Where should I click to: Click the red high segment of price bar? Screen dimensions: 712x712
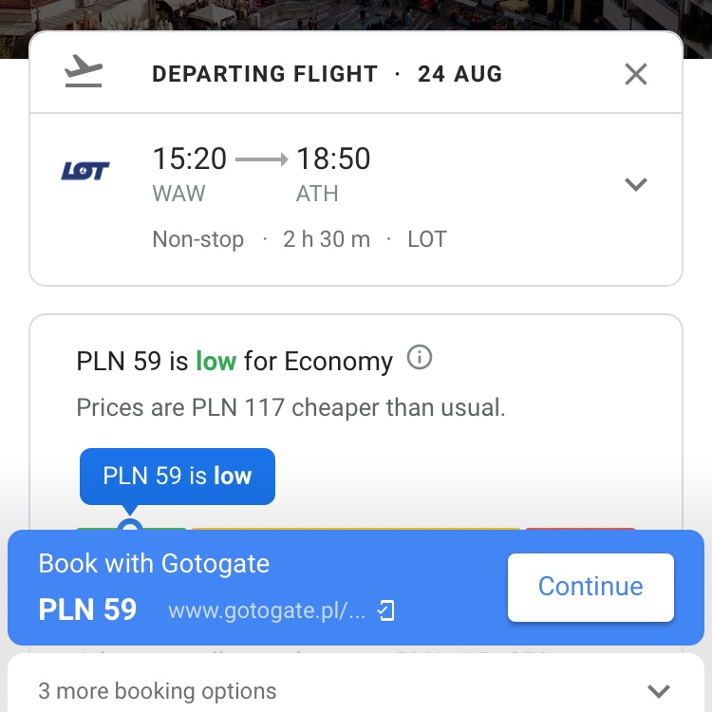pyautogui.click(x=580, y=529)
